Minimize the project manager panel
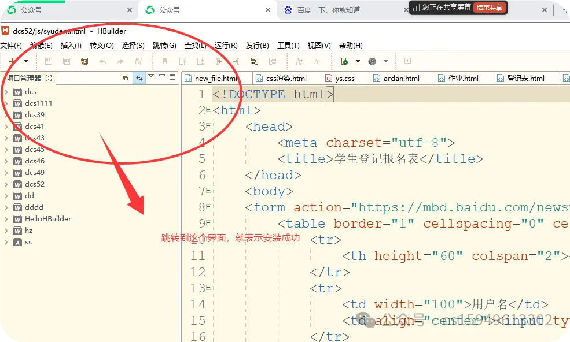The height and width of the screenshot is (342, 570). [162, 76]
